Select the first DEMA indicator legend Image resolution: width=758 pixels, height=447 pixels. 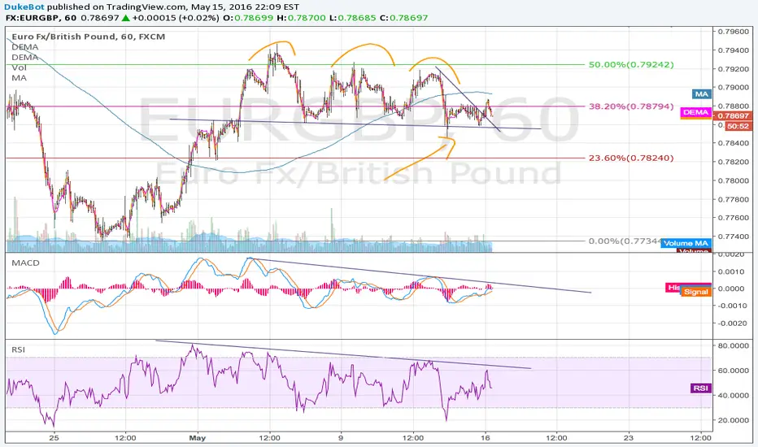pos(25,47)
